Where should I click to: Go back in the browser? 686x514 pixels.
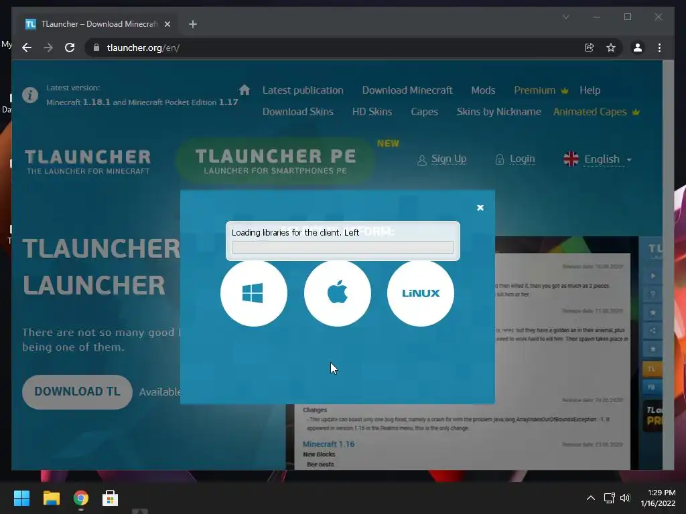tap(27, 48)
